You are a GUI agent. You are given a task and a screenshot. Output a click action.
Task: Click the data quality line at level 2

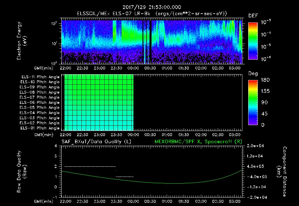click(x=90, y=166)
